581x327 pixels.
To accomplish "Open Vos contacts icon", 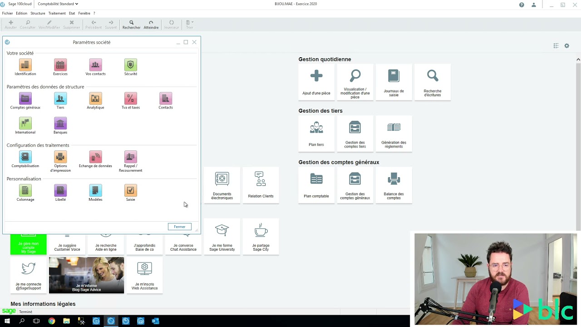I will 95,65.
